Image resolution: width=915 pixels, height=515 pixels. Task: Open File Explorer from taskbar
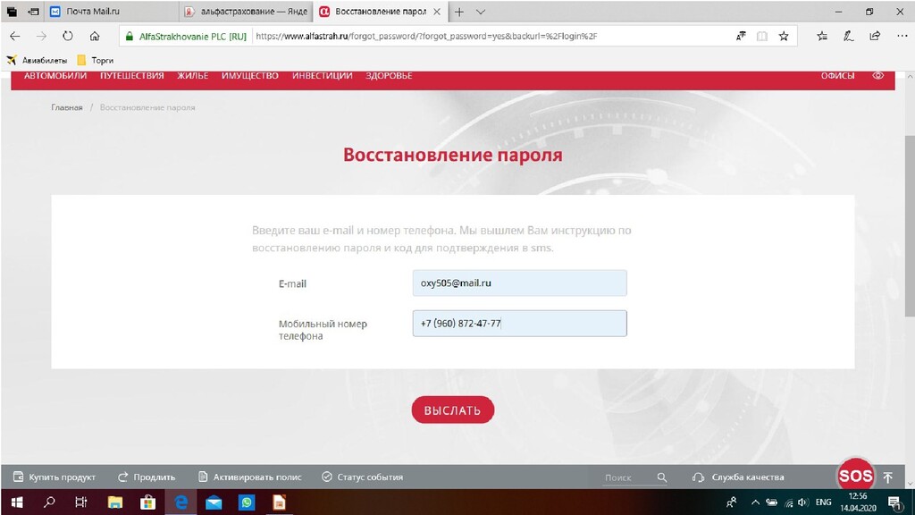115,502
